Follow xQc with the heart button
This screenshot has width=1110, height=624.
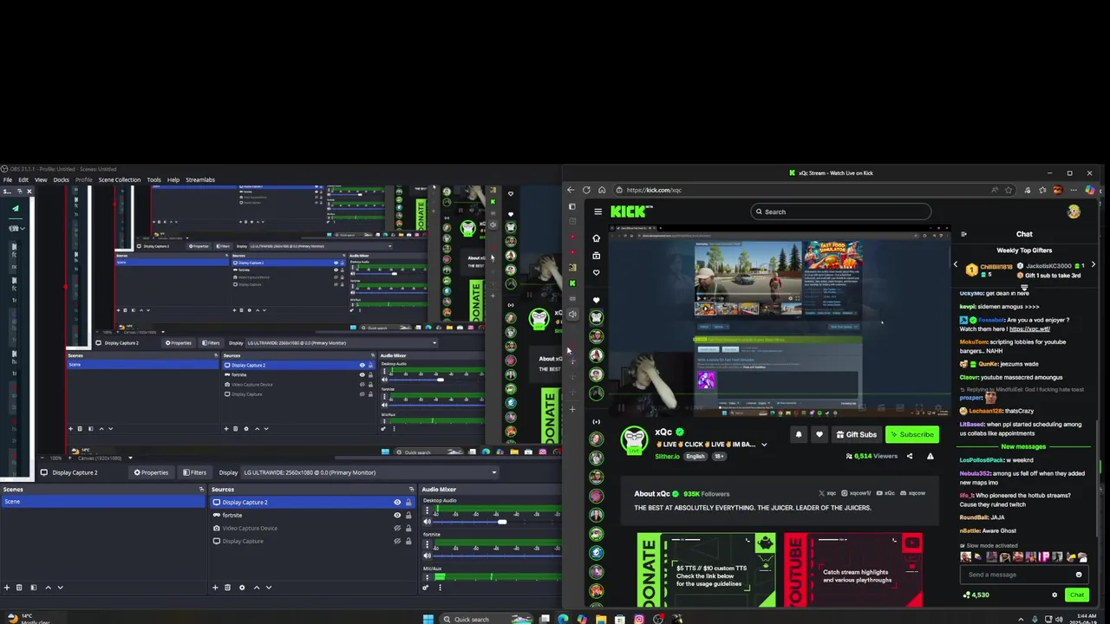click(x=819, y=434)
